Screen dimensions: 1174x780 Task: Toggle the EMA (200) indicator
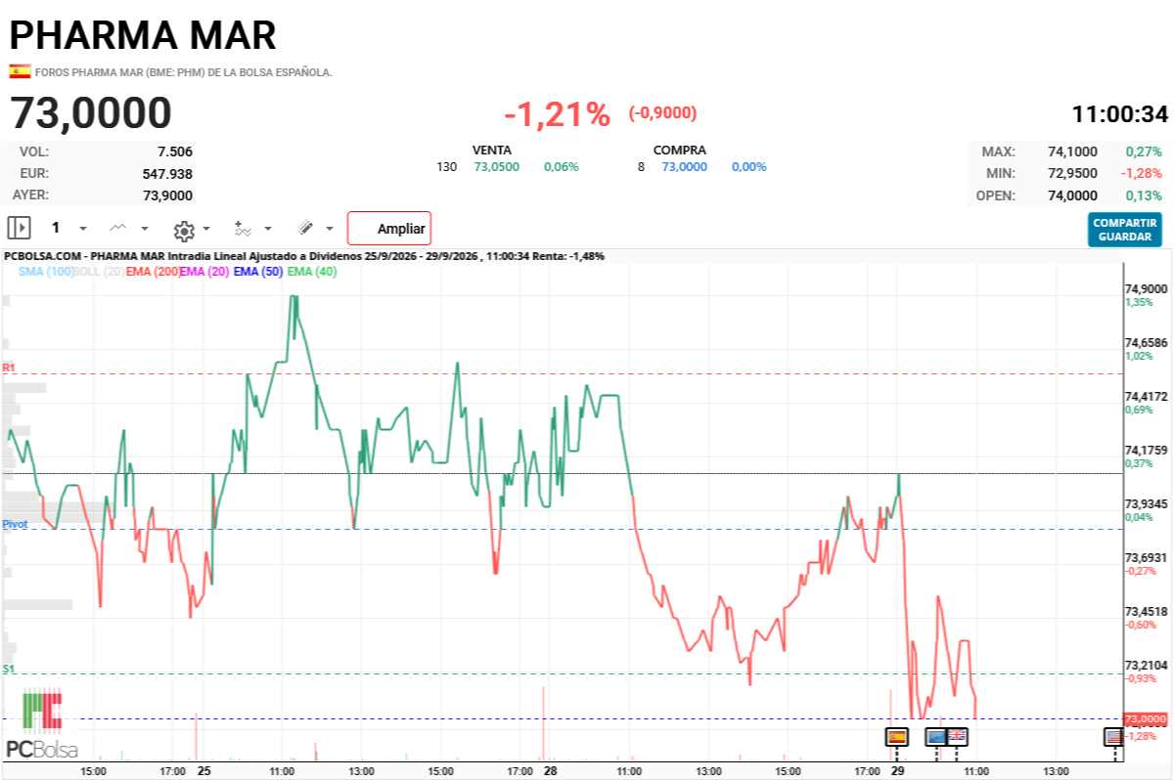click(x=154, y=272)
